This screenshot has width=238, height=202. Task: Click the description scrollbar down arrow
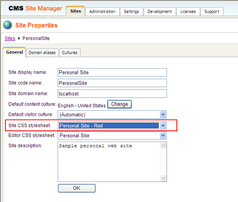163,178
